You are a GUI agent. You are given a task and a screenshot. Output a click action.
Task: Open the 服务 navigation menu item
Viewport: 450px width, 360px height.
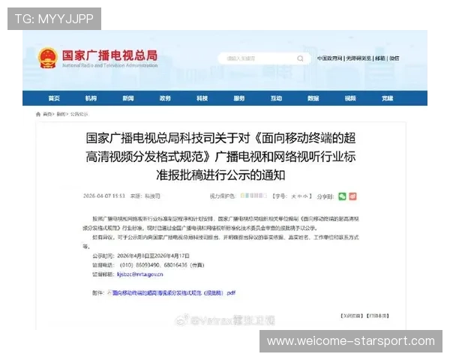239,98
